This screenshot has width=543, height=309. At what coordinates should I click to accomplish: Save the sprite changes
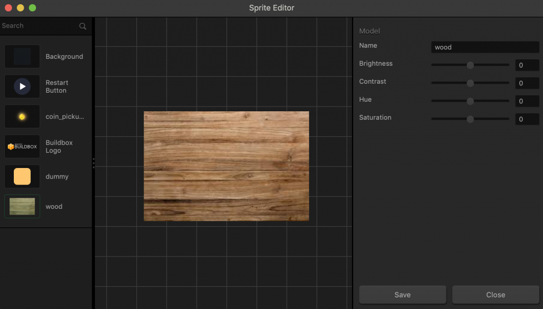tap(402, 295)
